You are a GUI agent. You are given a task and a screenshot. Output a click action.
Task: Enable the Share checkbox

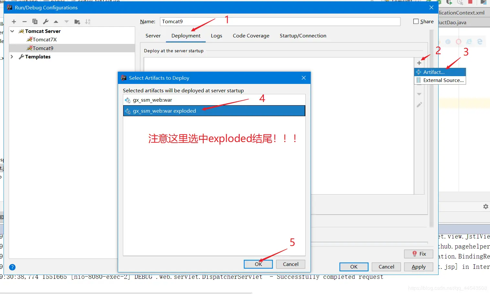(416, 21)
